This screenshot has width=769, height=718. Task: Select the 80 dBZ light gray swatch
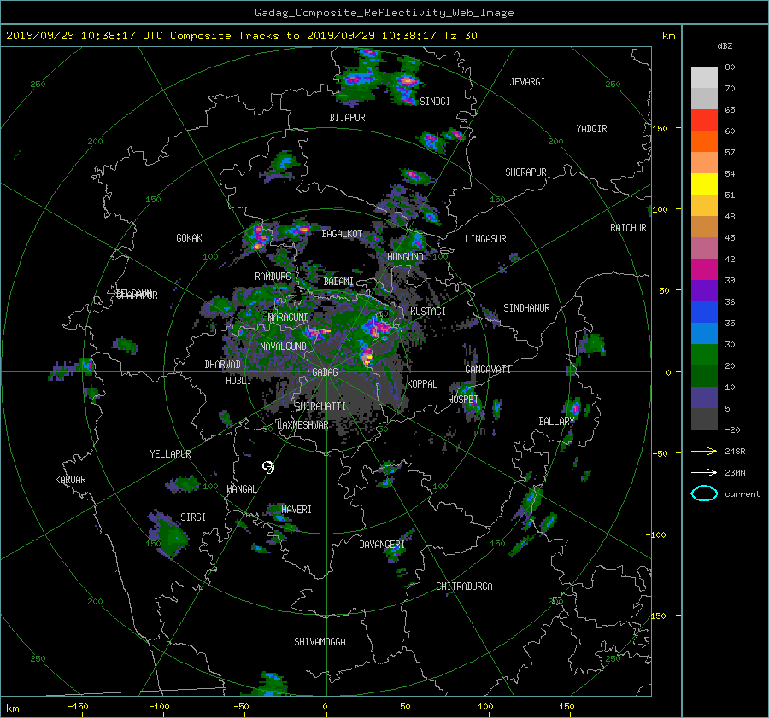pos(704,77)
